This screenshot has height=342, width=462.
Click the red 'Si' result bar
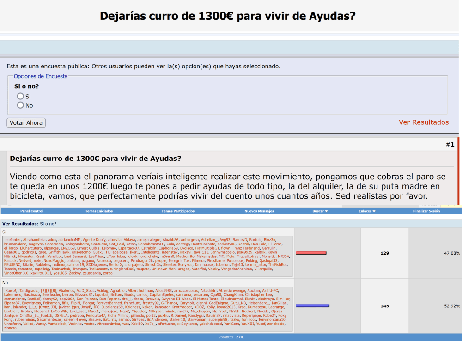(311, 253)
